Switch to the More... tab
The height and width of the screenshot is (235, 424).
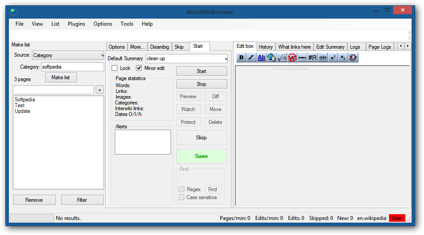137,47
